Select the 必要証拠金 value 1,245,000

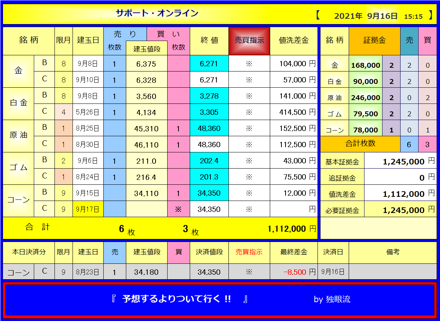[x=401, y=210]
